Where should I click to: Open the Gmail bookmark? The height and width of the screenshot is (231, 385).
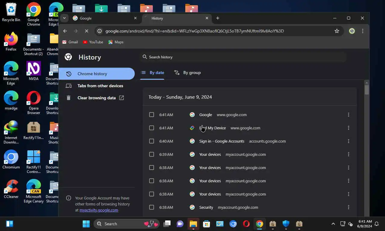(x=70, y=42)
